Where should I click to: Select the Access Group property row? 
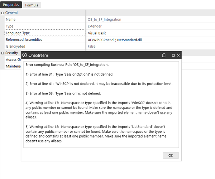[13, 59]
